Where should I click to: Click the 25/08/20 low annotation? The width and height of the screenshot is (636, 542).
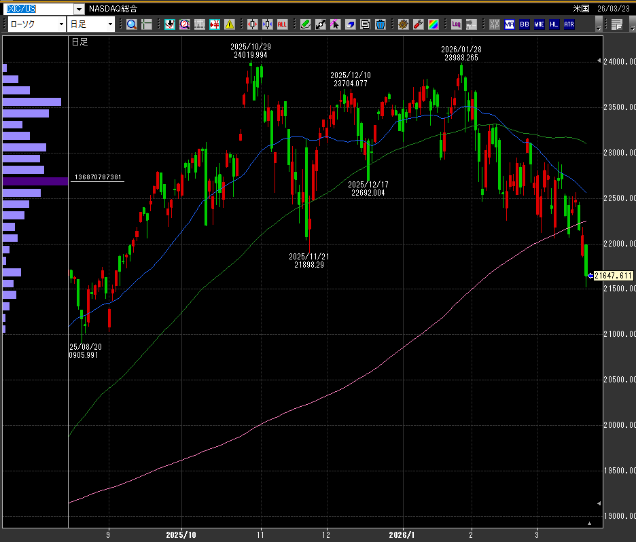point(85,351)
